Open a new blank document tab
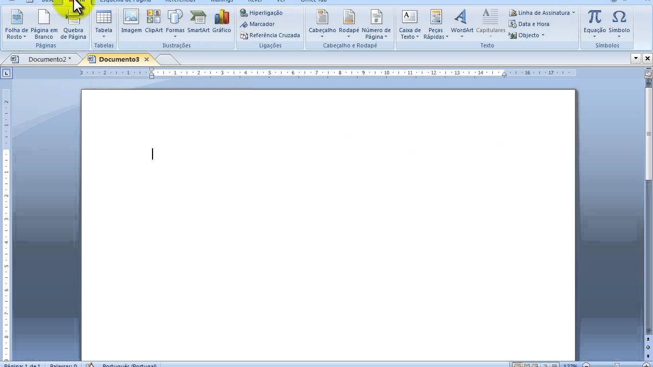Image resolution: width=653 pixels, height=367 pixels. [x=167, y=60]
